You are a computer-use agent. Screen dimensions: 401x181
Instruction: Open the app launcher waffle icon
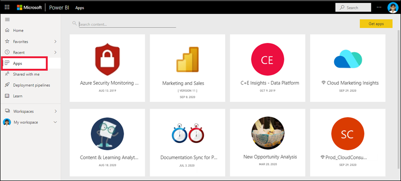7,7
